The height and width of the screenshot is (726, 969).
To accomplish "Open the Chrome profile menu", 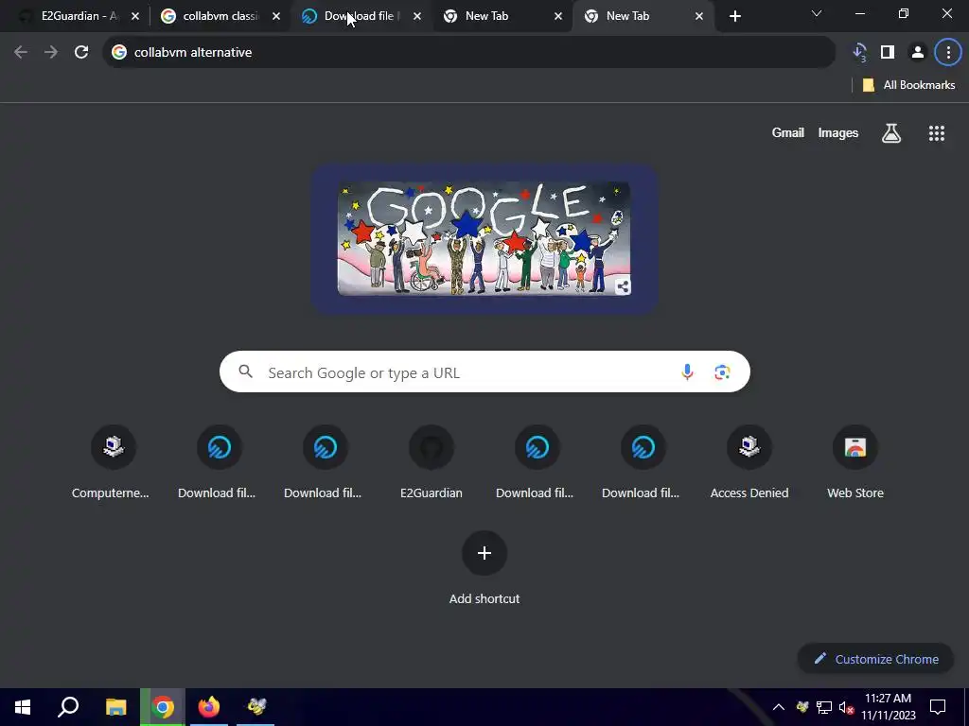I will 918,53.
